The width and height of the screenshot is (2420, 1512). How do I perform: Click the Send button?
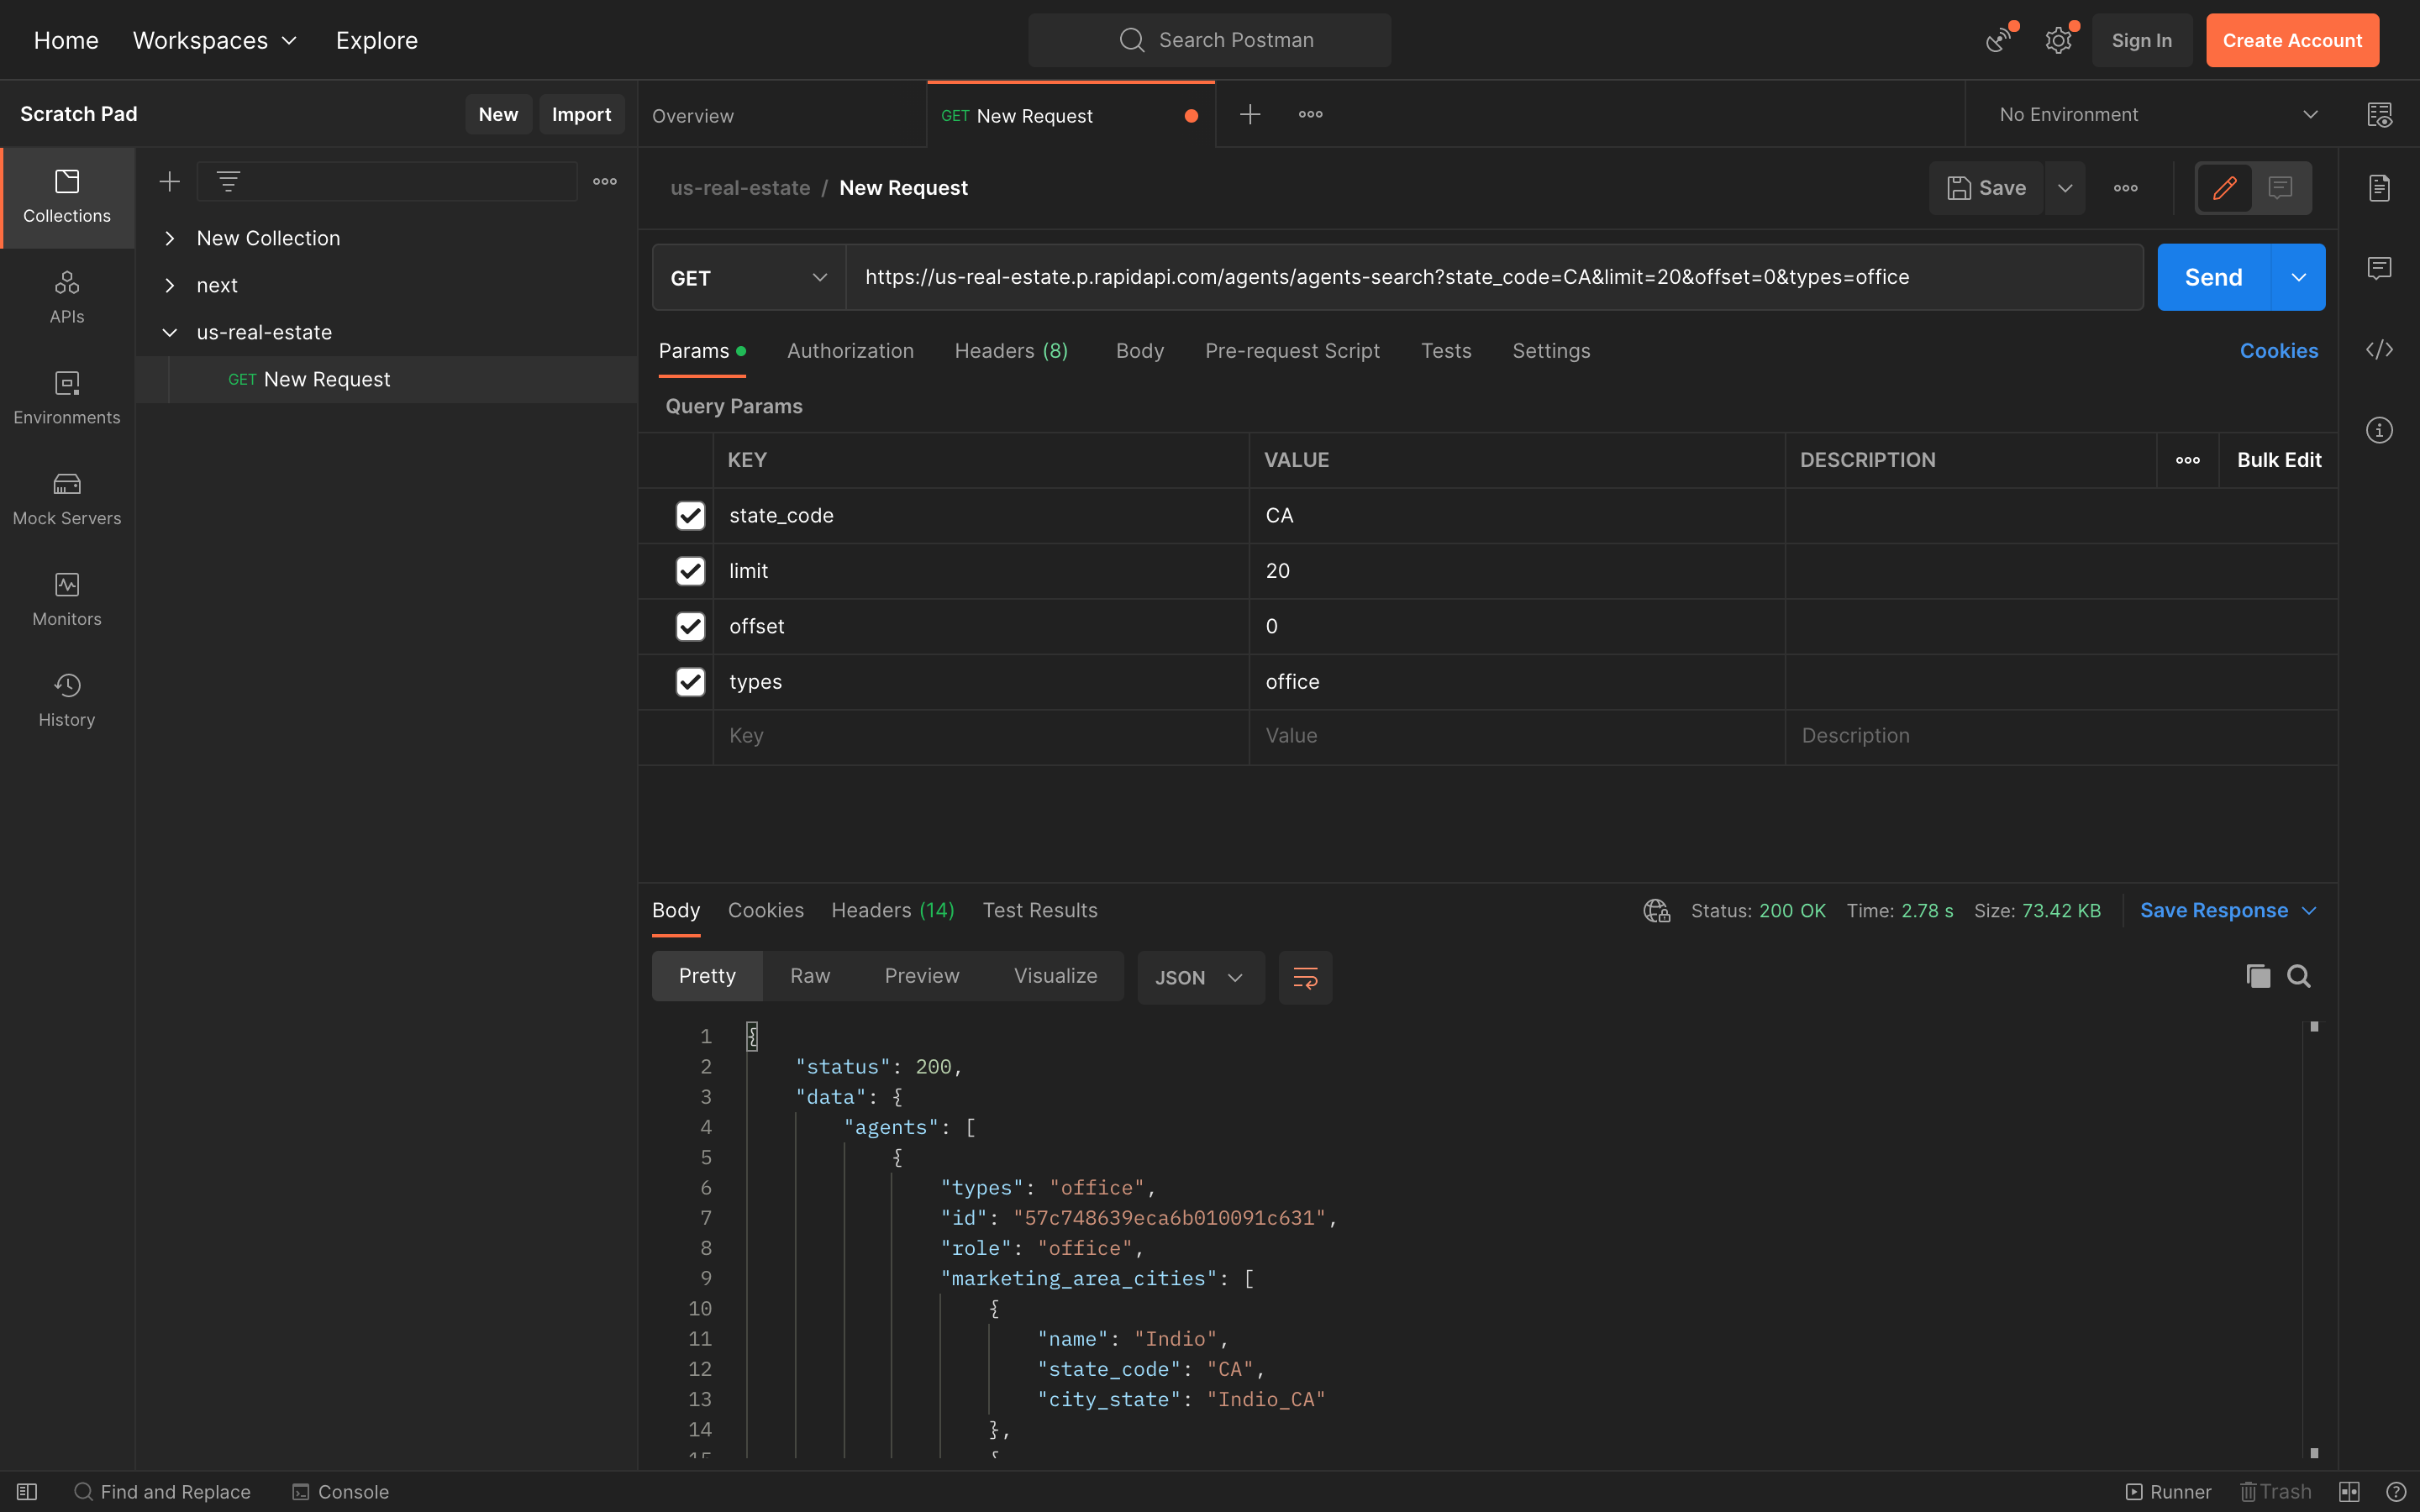tap(2213, 278)
